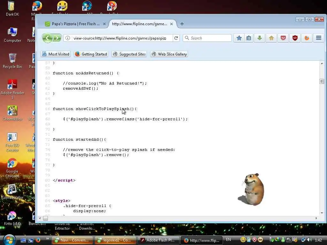Open the Downloads arrow icon

(260, 38)
